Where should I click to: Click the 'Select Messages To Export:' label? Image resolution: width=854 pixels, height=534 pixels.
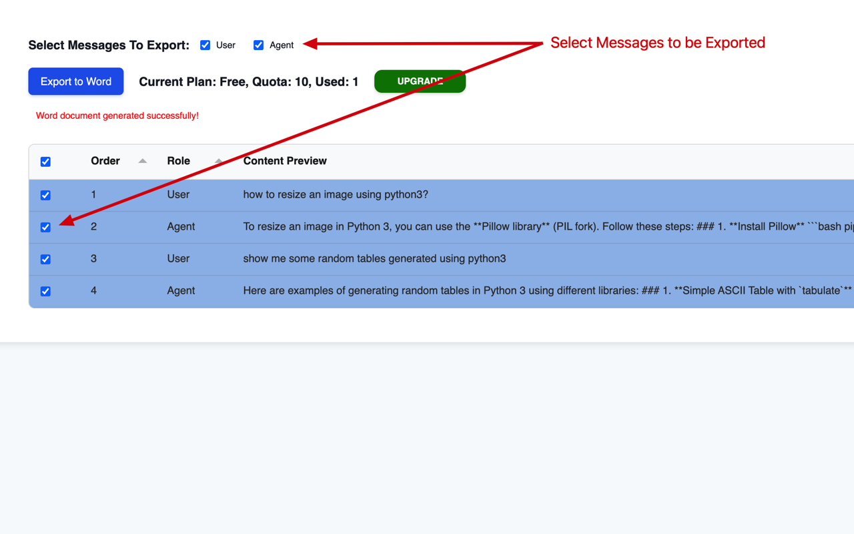(x=109, y=45)
